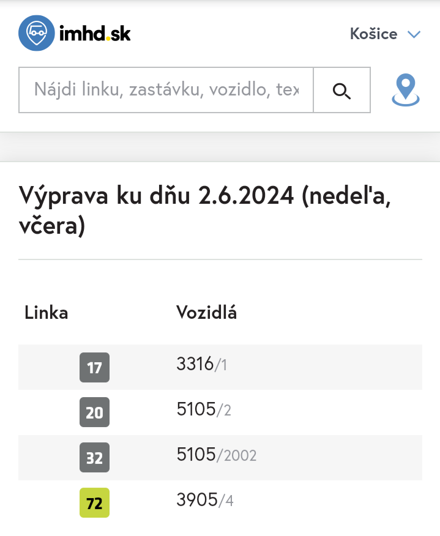Click course number /2002 on line 32
The height and width of the screenshot is (536, 440).
coord(238,456)
